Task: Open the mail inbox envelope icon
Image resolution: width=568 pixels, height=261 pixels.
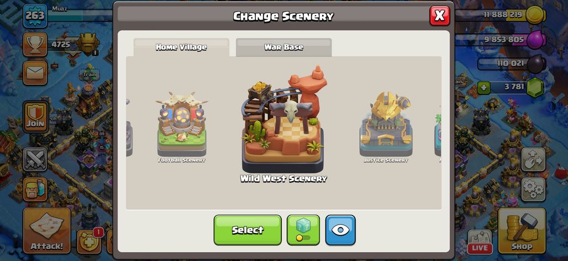Action: point(35,73)
